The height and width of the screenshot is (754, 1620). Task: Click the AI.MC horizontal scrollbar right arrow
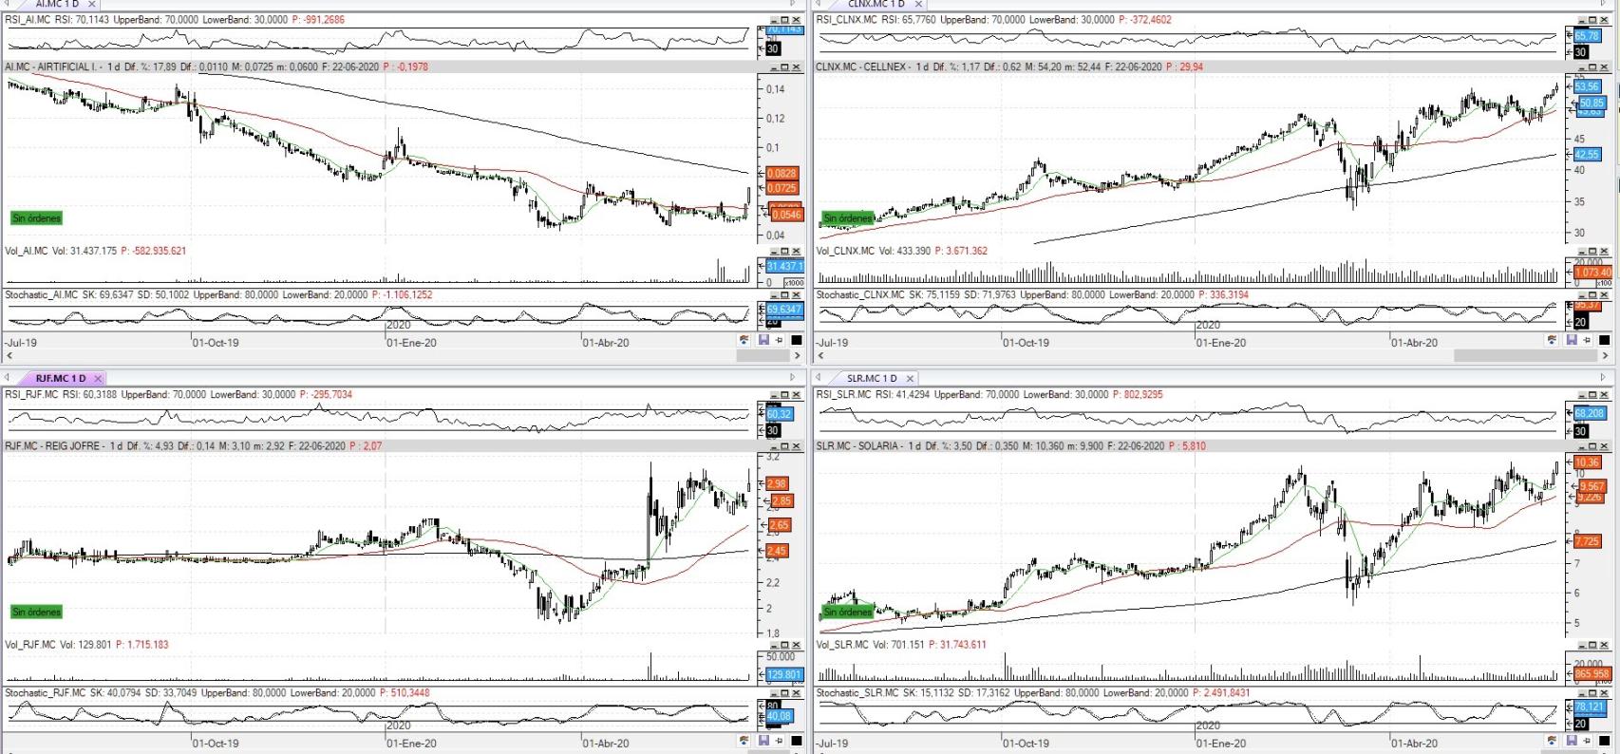(797, 355)
